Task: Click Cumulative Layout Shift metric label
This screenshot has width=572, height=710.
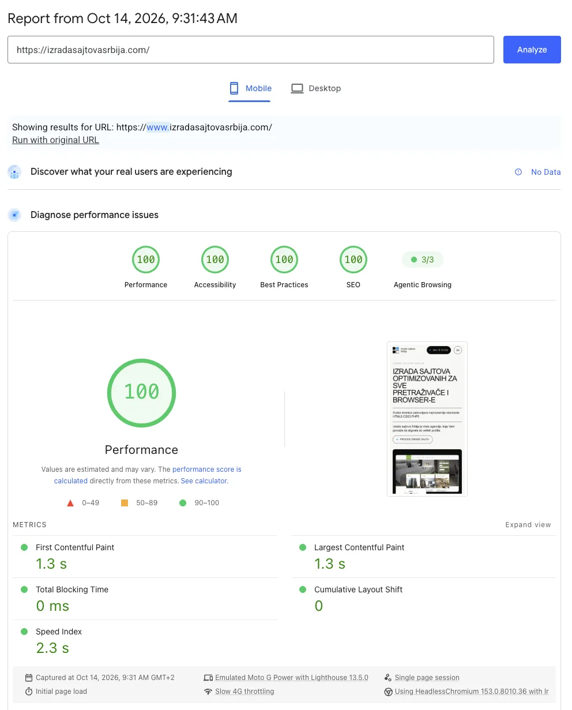Action: (x=358, y=589)
